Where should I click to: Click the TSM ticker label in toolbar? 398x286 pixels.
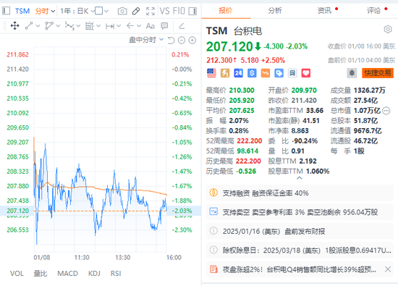(x=22, y=11)
